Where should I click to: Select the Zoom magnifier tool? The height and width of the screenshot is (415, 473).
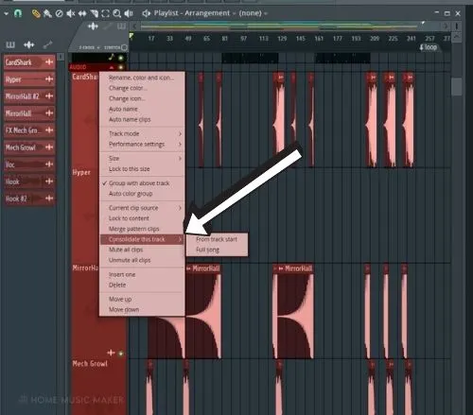[117, 13]
